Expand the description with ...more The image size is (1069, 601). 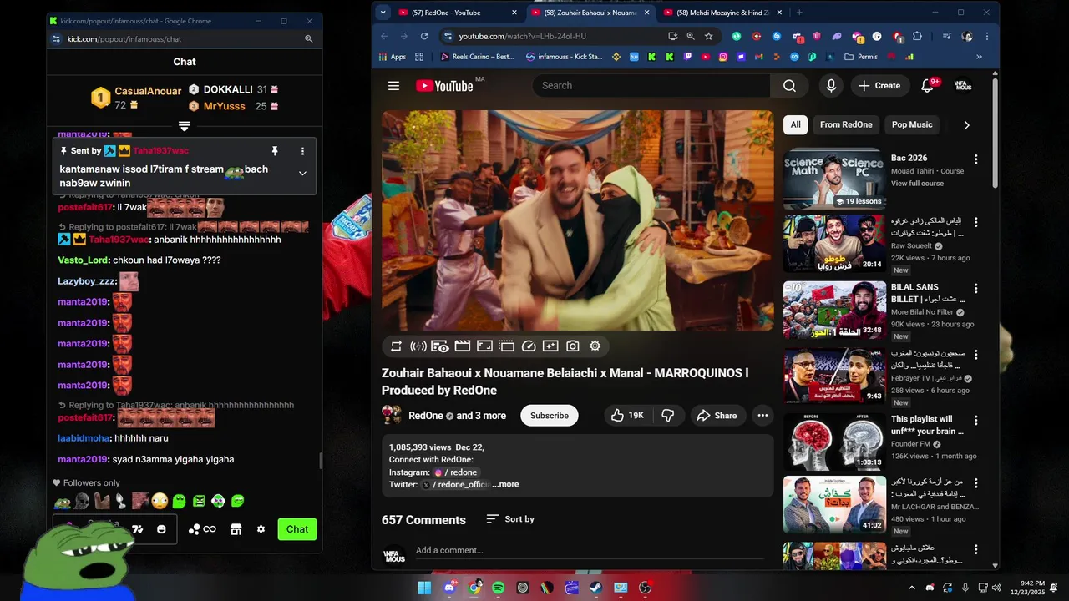(x=505, y=484)
